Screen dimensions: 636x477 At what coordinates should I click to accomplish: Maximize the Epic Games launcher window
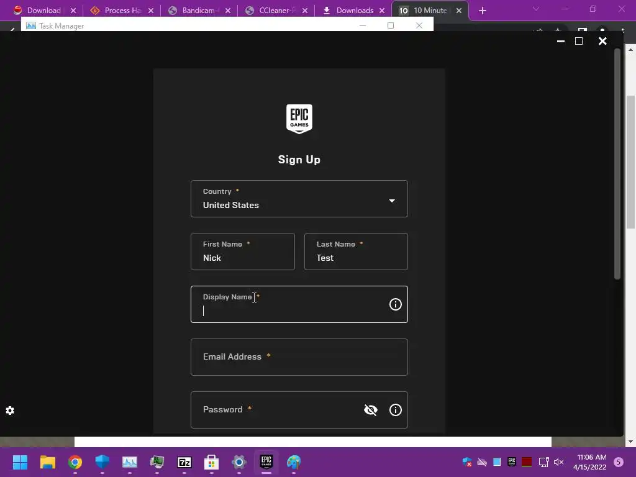pos(579,41)
